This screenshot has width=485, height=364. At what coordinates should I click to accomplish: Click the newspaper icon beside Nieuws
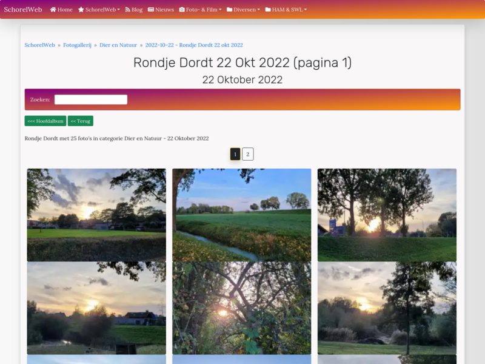151,10
